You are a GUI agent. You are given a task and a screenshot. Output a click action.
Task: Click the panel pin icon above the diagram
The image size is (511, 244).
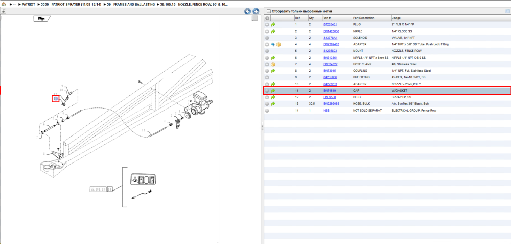[x=3, y=11]
